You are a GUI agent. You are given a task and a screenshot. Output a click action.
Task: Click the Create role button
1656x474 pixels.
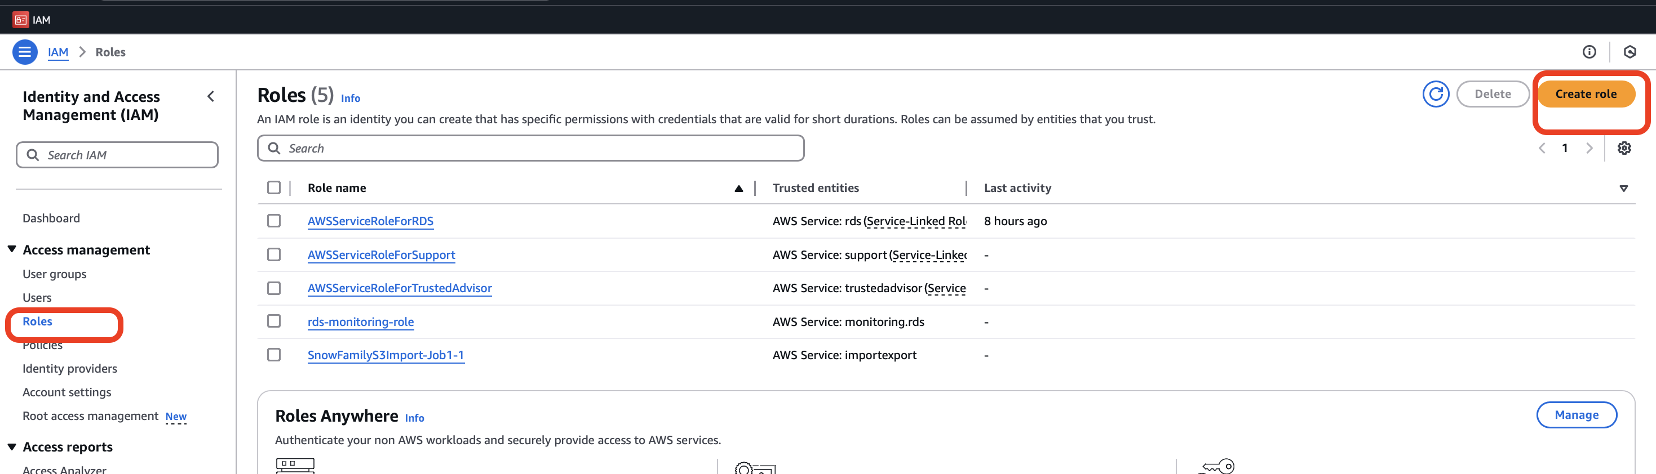pos(1586,95)
